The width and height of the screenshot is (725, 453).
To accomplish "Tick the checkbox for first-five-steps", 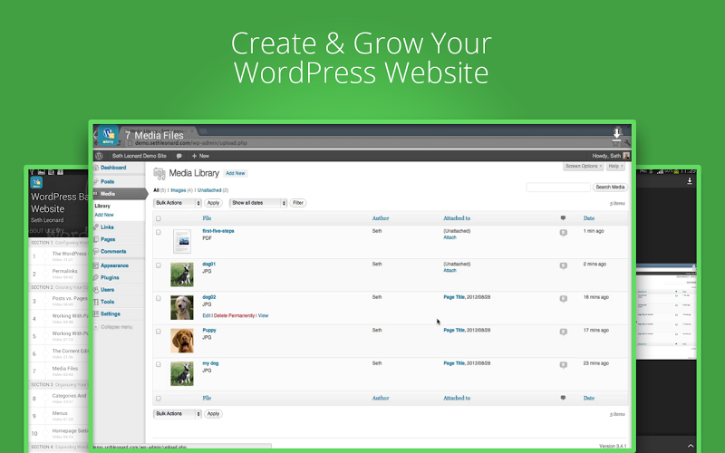I will pyautogui.click(x=159, y=233).
